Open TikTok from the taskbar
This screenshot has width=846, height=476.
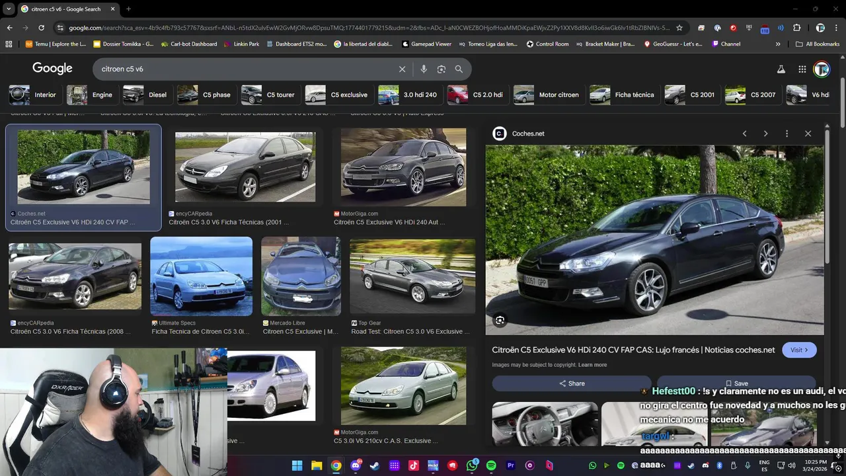pos(414,465)
